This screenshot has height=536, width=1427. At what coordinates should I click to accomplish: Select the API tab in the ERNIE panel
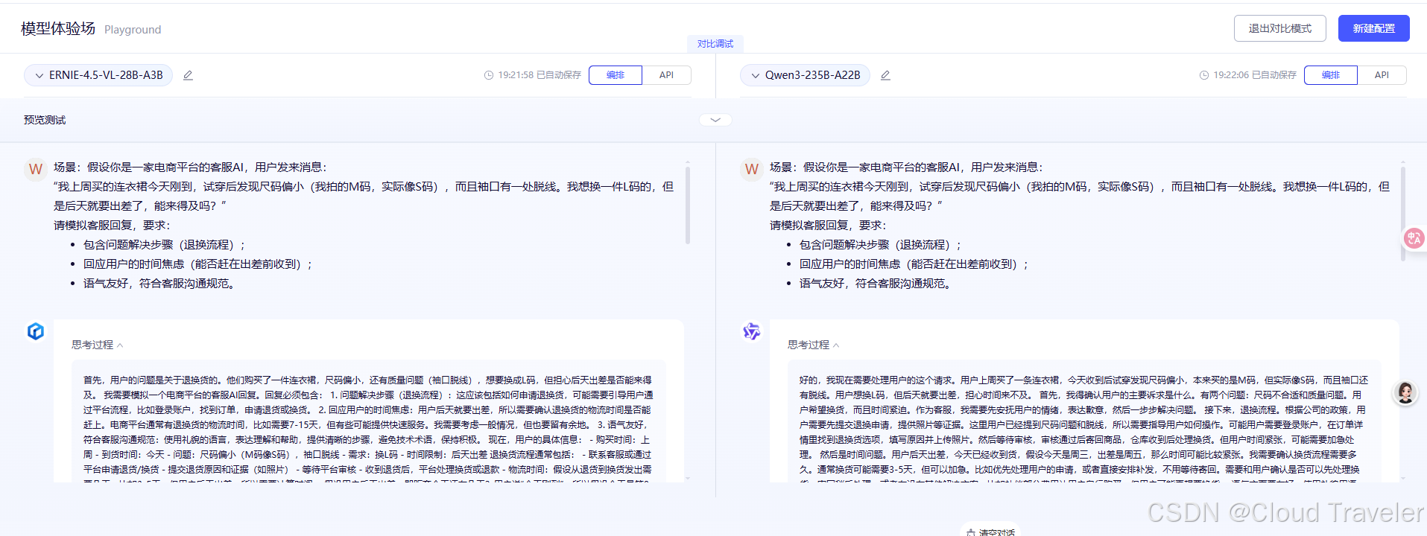(x=666, y=75)
